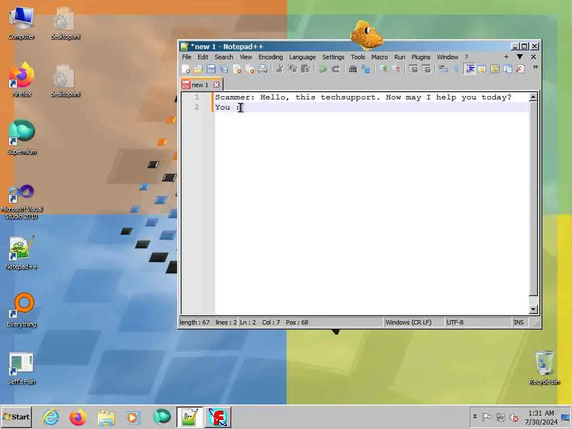Image resolution: width=572 pixels, height=429 pixels.
Task: Select the Recycle Bin desktop icon
Action: (544, 368)
